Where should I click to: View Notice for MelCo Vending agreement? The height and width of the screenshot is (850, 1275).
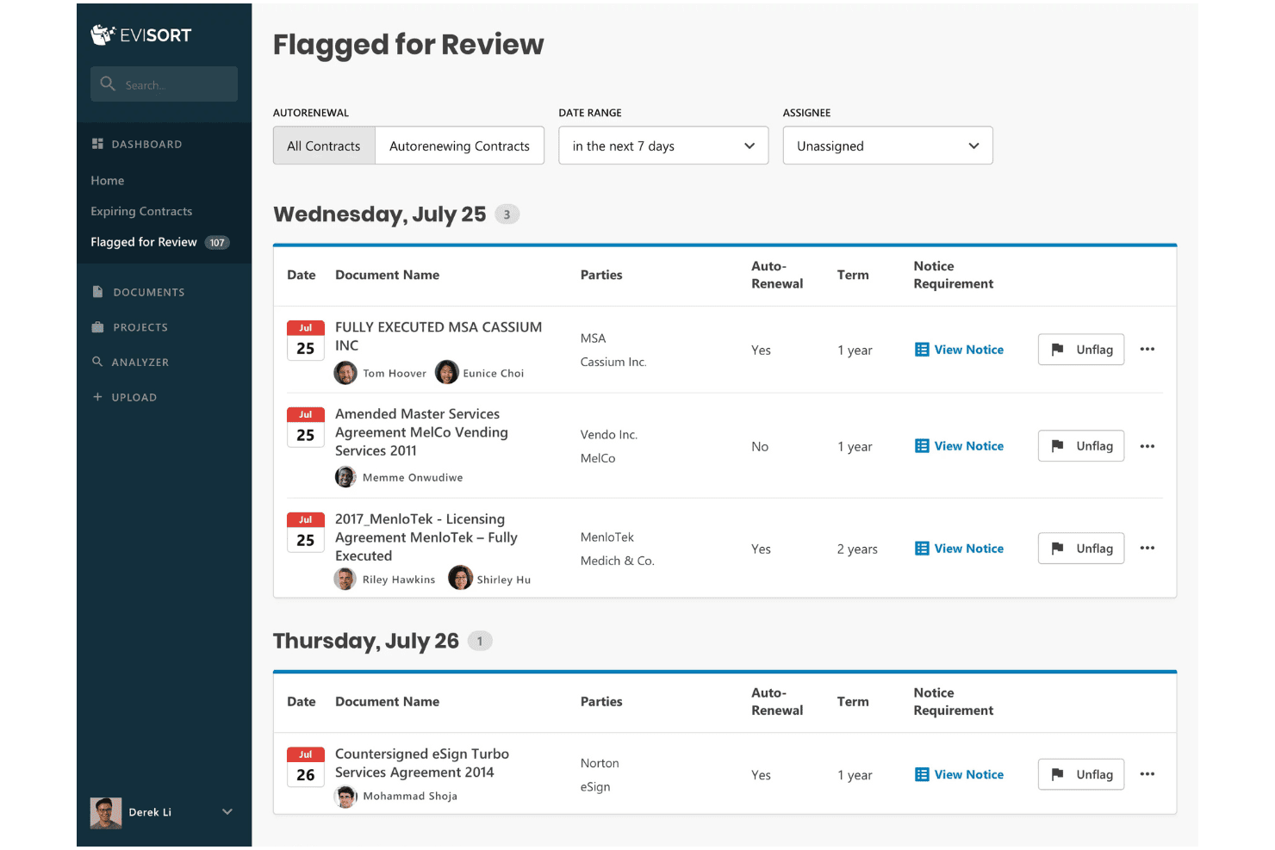coord(959,446)
